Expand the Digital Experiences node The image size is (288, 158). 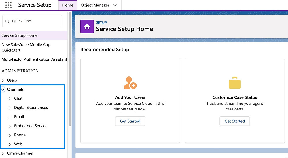click(x=10, y=108)
